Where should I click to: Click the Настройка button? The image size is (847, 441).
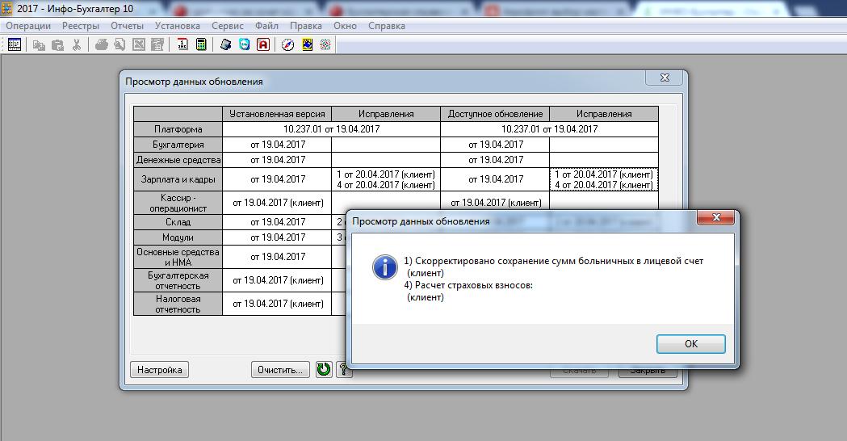pyautogui.click(x=159, y=370)
